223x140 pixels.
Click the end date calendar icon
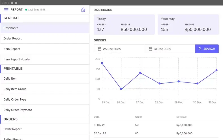[150, 49]
